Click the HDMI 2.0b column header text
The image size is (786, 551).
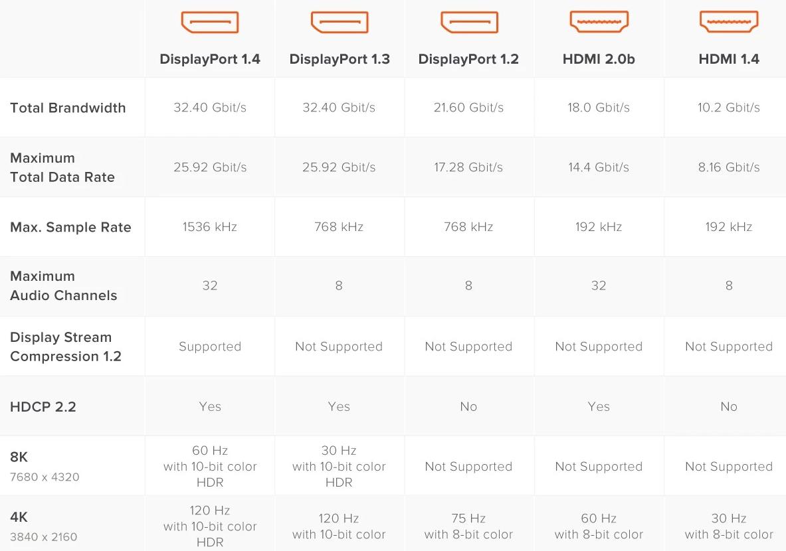(599, 59)
